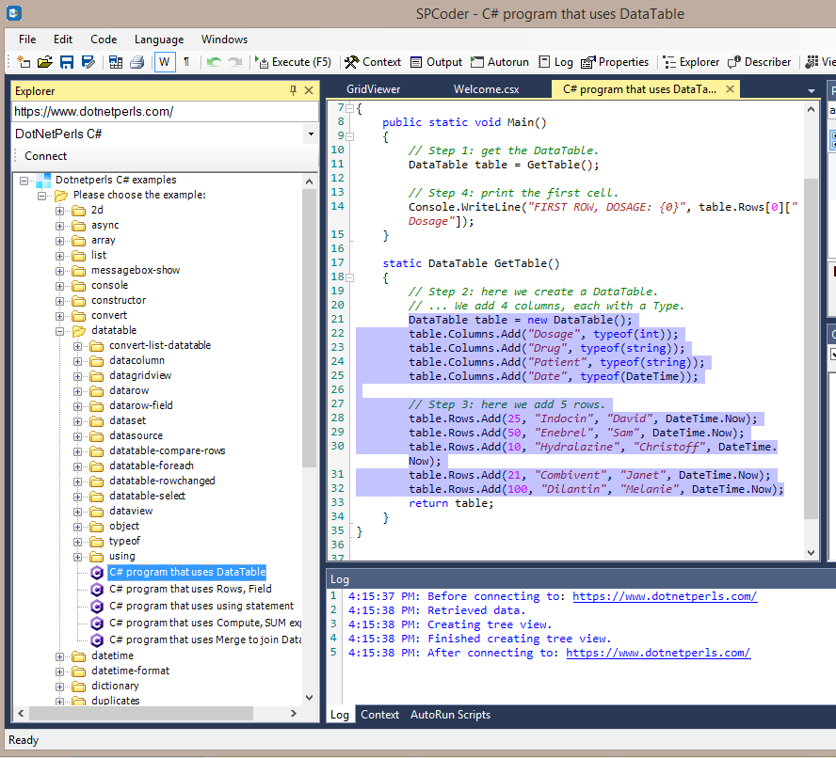This screenshot has width=836, height=758.
Task: Open the Edit menu
Action: click(x=63, y=39)
